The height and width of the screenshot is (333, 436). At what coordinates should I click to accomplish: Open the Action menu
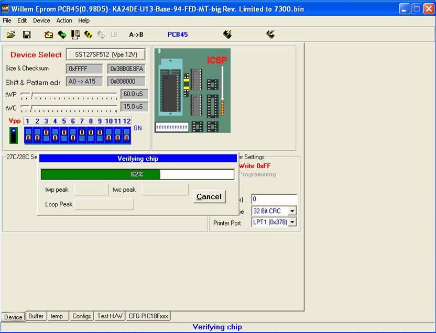pos(64,20)
